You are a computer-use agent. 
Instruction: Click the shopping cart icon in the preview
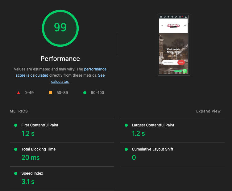tap(185, 26)
